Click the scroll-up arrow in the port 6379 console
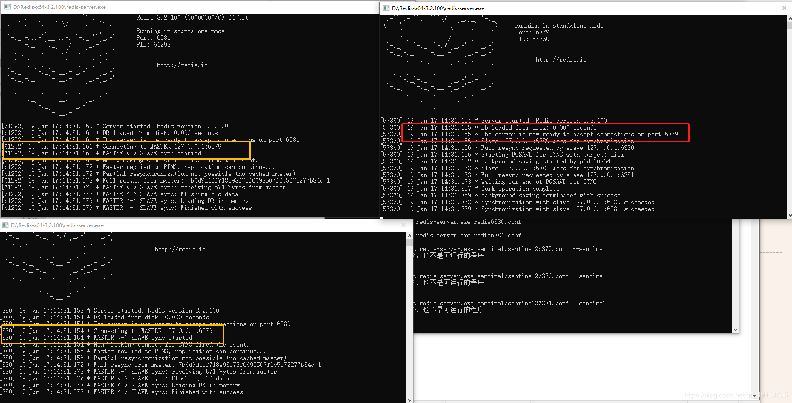The image size is (792, 403). tap(789, 19)
